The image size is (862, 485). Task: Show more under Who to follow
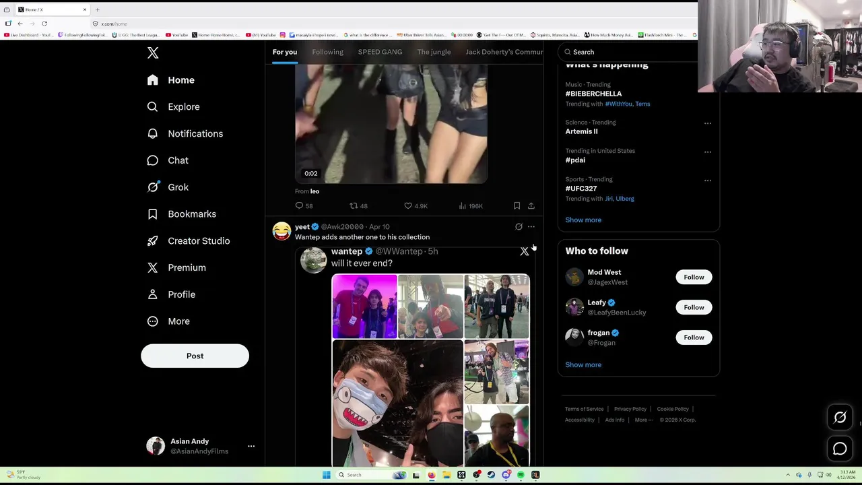pos(583,364)
